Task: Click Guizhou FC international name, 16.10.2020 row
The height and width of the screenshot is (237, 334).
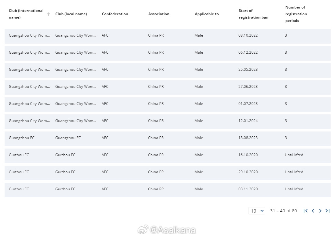Action: [x=19, y=155]
